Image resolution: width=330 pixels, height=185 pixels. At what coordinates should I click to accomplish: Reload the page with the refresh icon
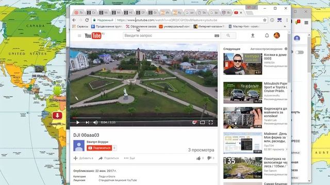point(87,20)
